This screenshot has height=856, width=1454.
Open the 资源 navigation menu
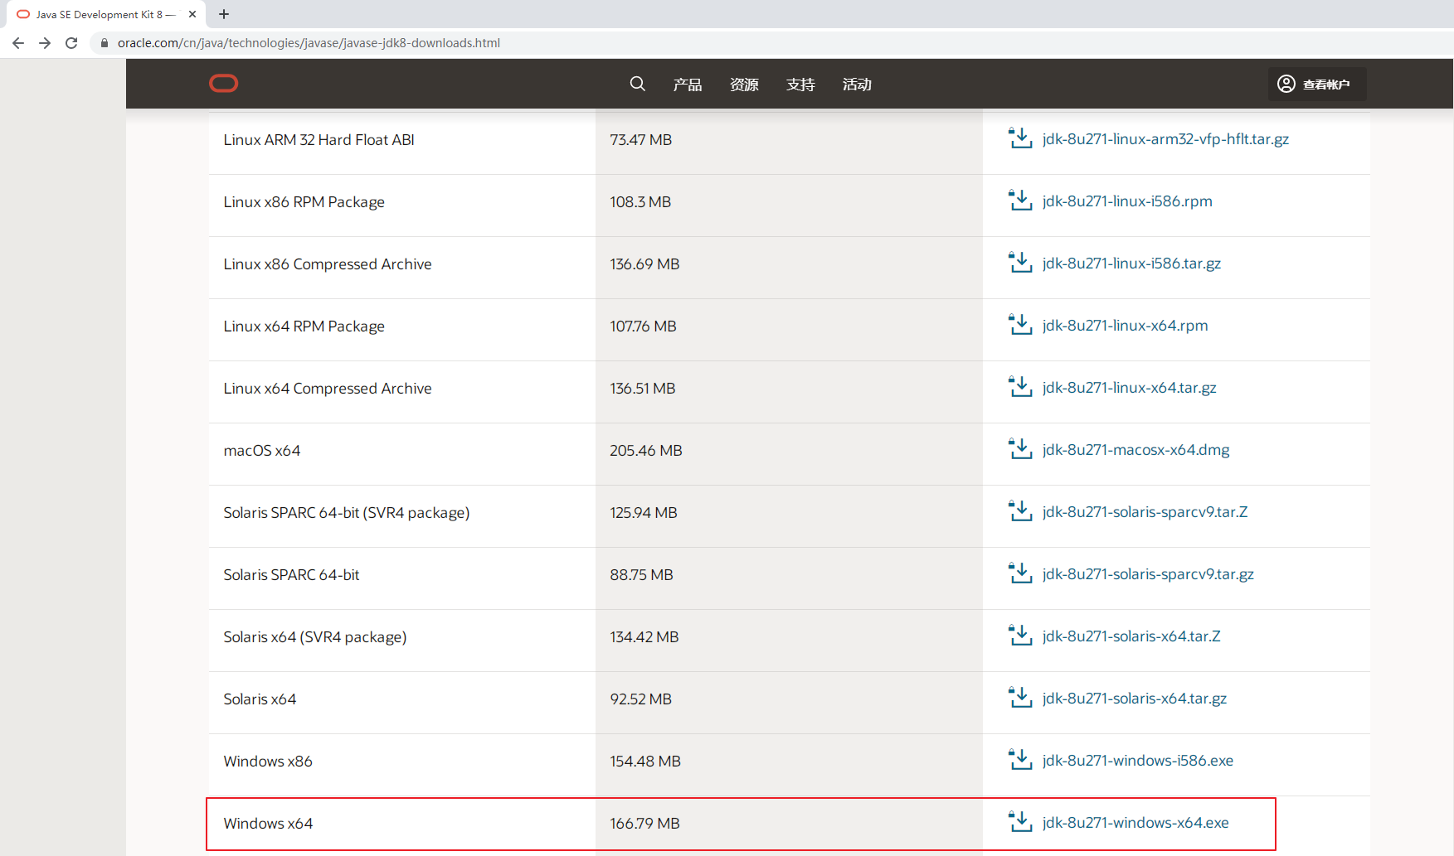coord(744,85)
